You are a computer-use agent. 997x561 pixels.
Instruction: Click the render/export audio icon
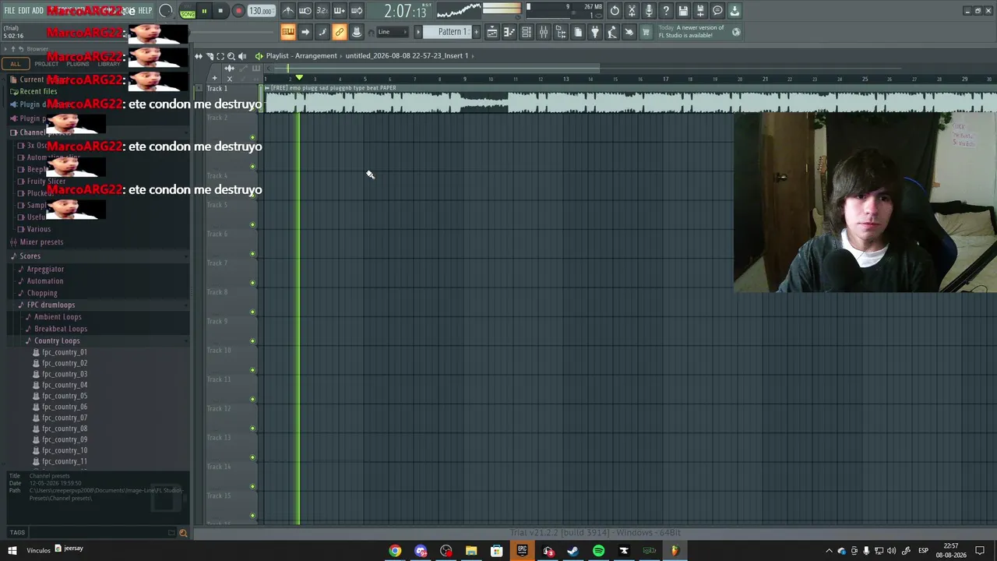pyautogui.click(x=700, y=11)
